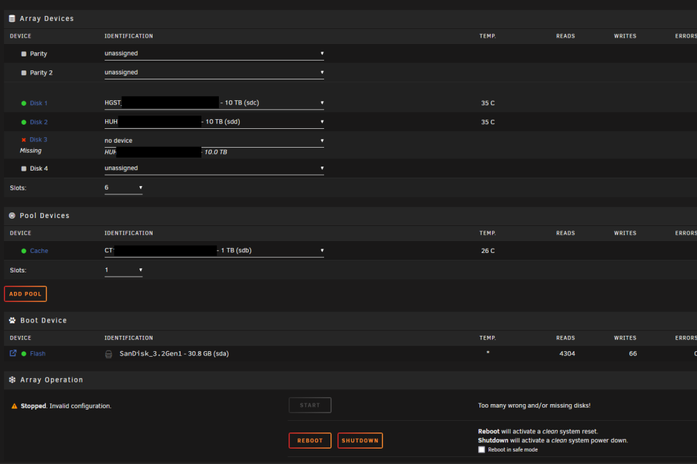Click the green status dot for Disk 1
This screenshot has height=464, width=697.
[x=24, y=103]
